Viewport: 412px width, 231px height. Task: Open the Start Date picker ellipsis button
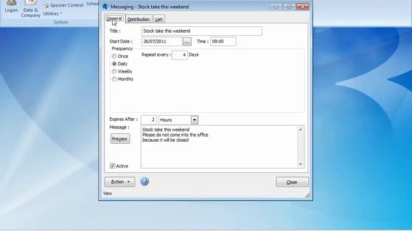click(187, 41)
